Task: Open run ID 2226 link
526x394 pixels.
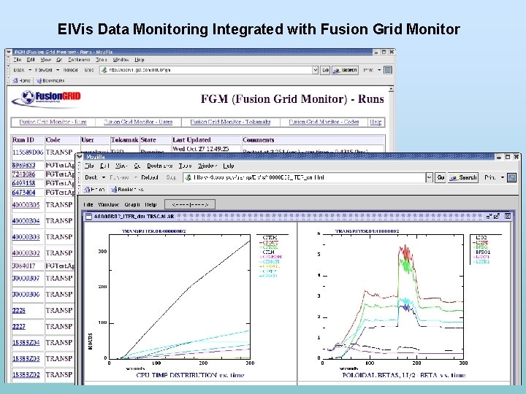Action: 19,311
